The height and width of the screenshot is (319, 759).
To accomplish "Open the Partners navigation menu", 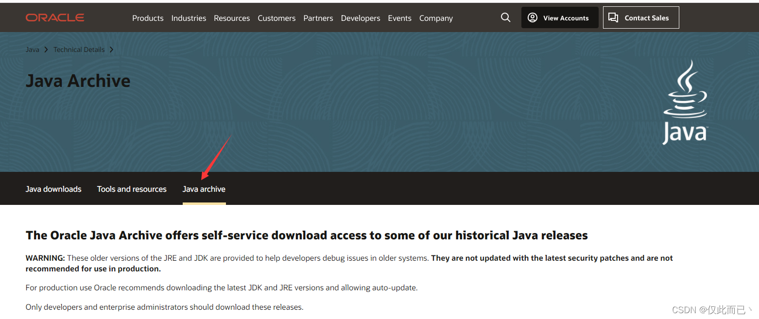I will click(x=318, y=18).
